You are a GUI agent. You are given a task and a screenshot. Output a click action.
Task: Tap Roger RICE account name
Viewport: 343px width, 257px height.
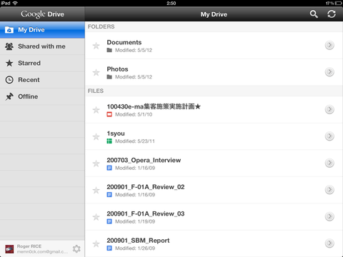pos(29,246)
